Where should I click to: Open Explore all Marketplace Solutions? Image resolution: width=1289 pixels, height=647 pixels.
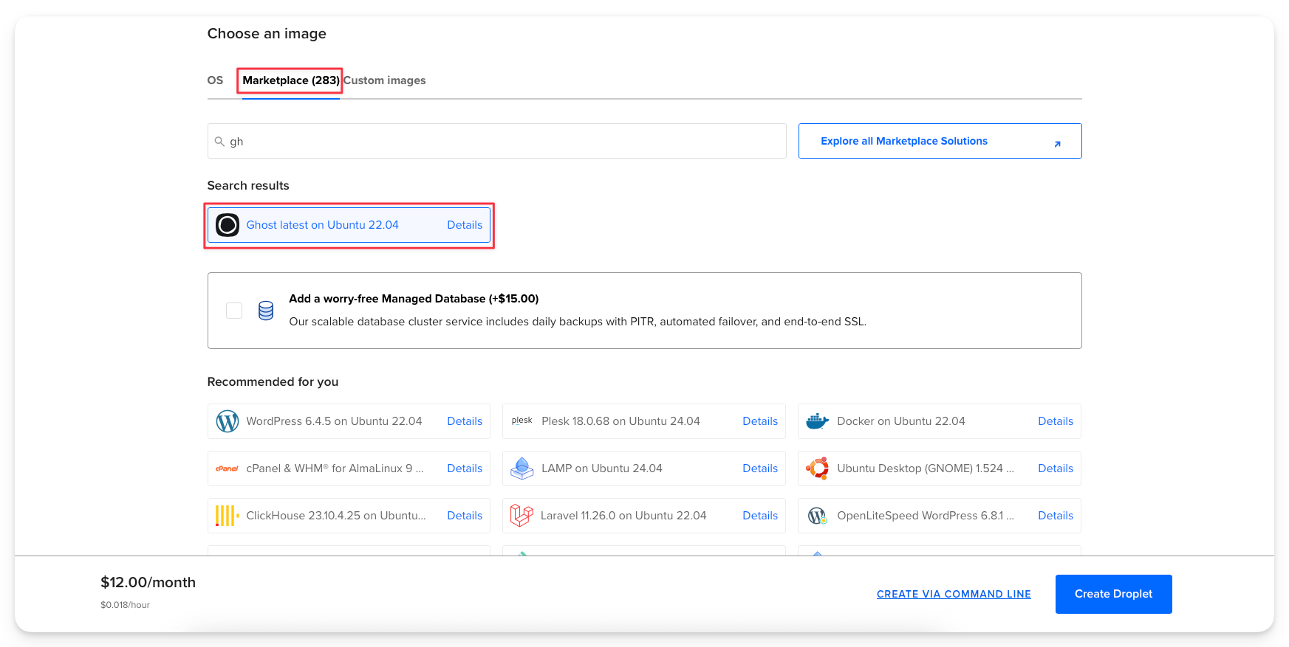point(940,141)
